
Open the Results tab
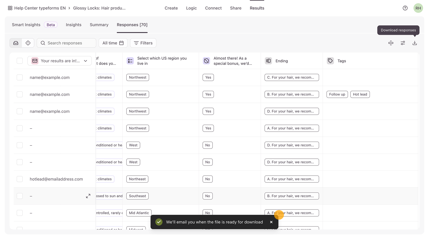[x=257, y=8]
